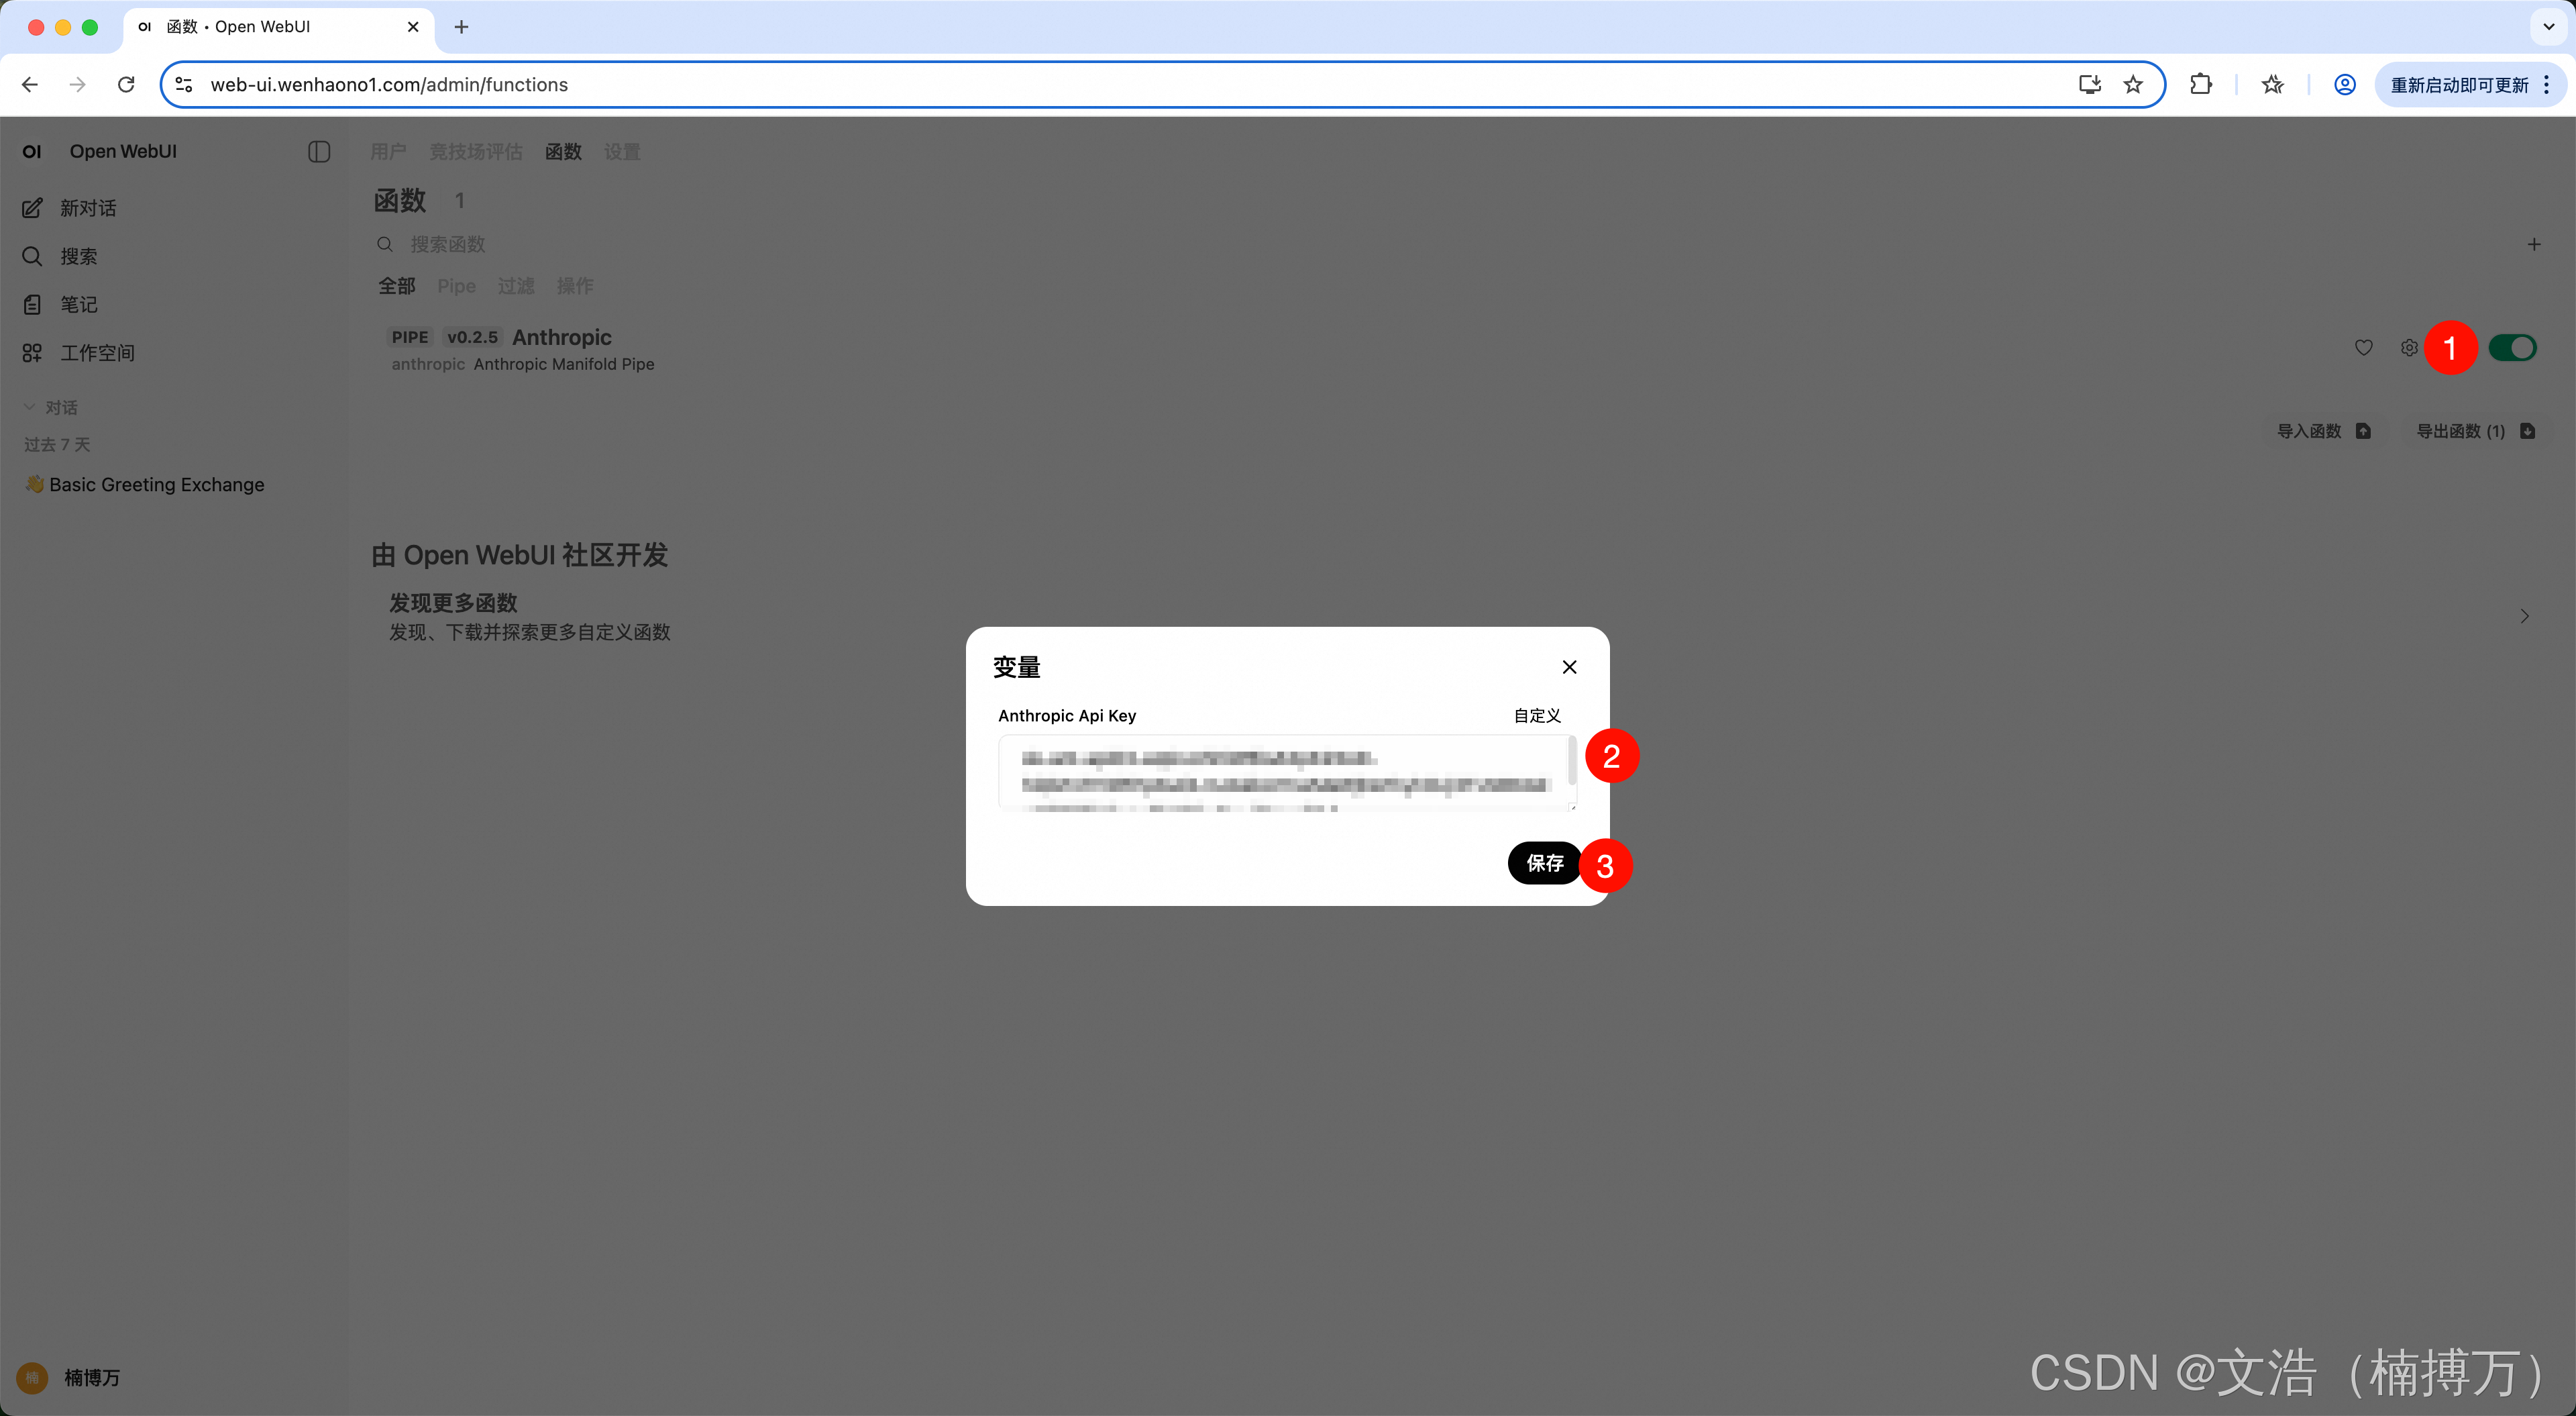Click the address bar URL
The height and width of the screenshot is (1416, 2576).
(389, 85)
